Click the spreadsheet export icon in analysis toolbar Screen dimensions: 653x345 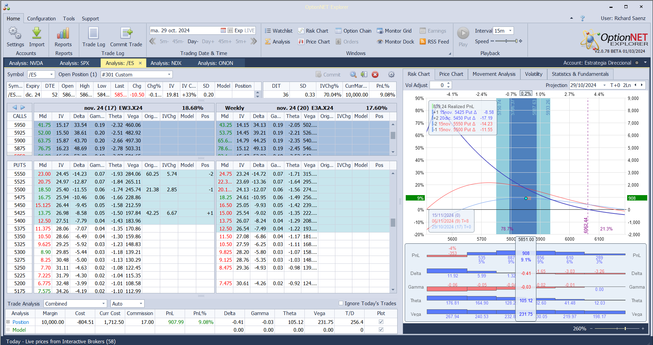pyautogui.click(x=364, y=74)
